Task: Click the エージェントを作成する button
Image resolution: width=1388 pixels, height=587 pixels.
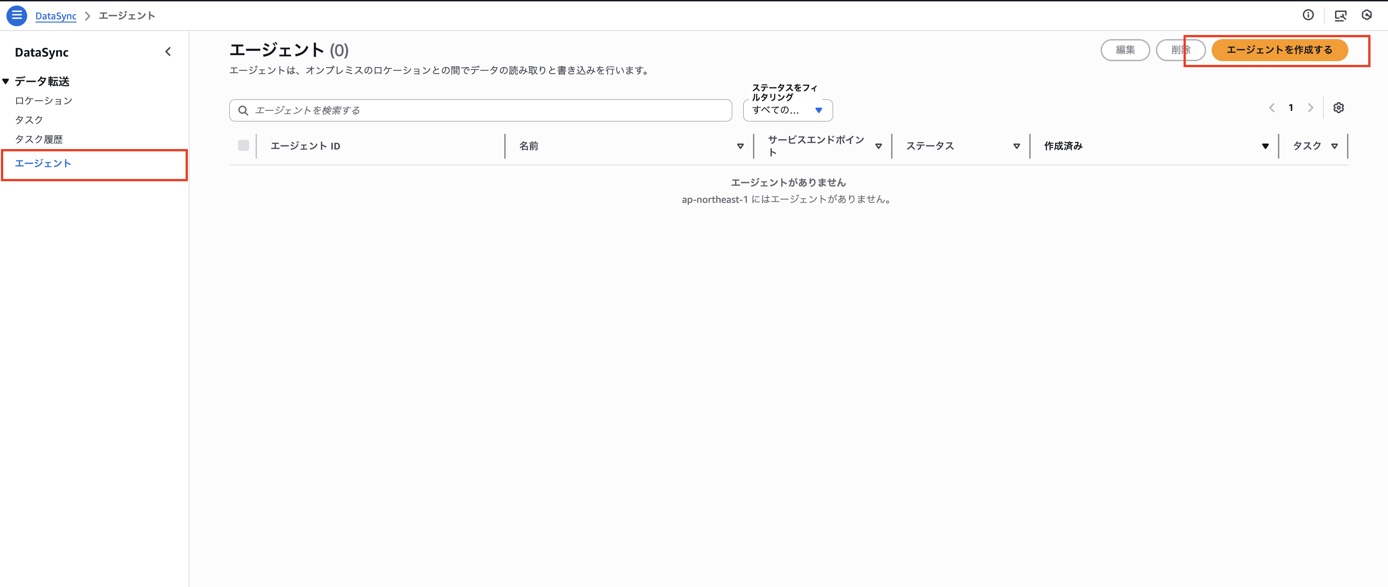Action: 1281,50
